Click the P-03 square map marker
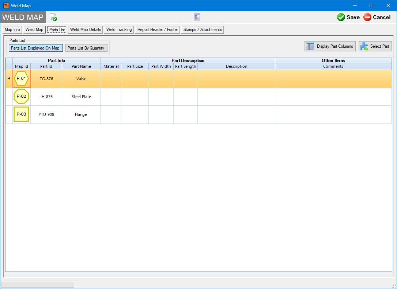 [x=21, y=114]
